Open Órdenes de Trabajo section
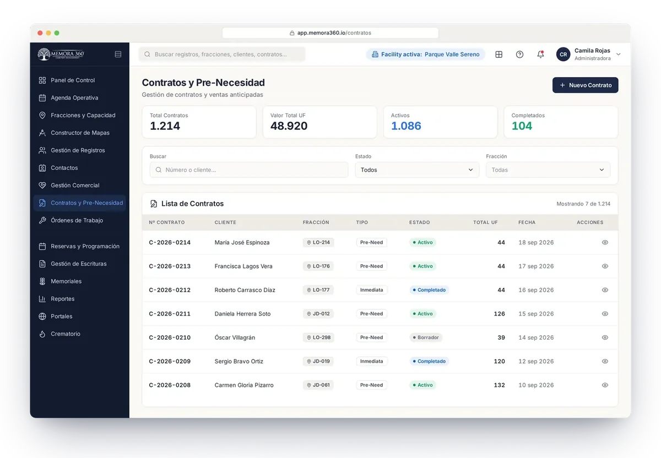Screen dimensions: 661x458 point(79,220)
